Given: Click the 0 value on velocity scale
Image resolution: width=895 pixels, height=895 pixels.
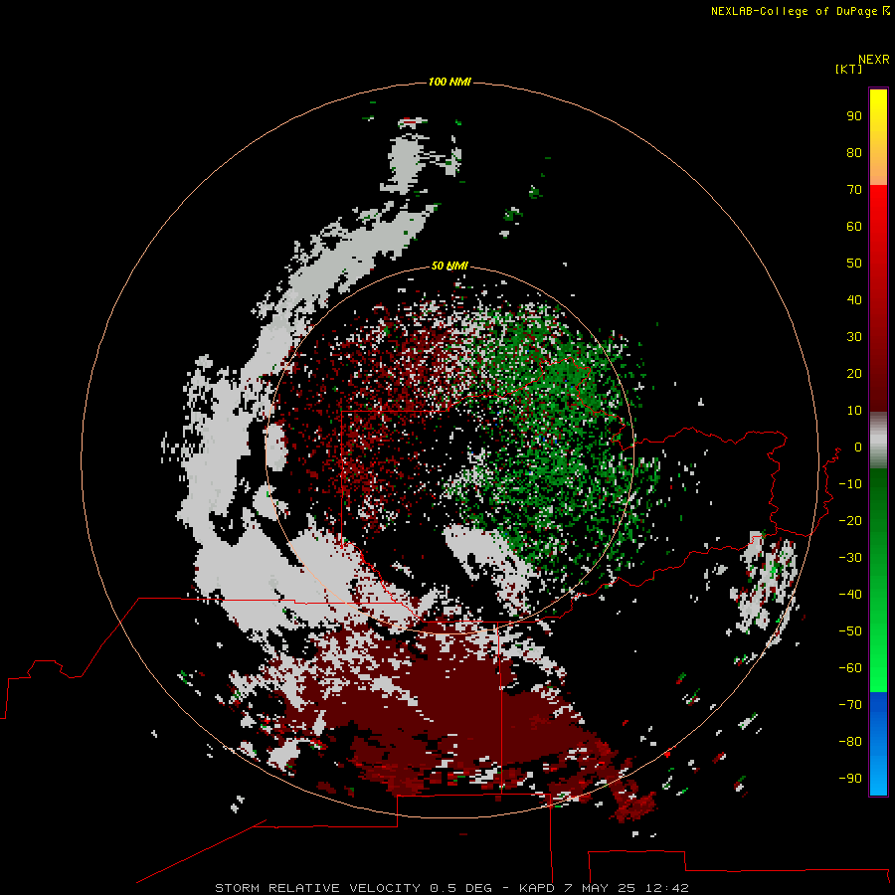Looking at the screenshot, I should pyautogui.click(x=858, y=447).
